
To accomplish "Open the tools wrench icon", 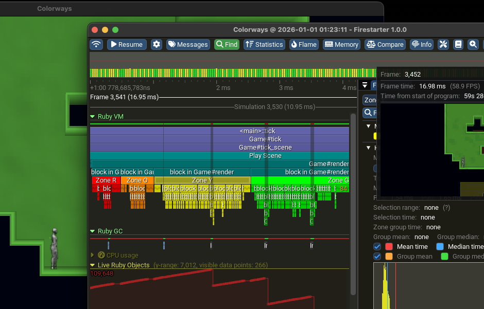I will (x=443, y=45).
